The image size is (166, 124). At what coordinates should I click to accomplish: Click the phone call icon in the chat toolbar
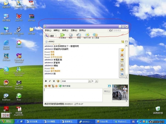(47, 36)
